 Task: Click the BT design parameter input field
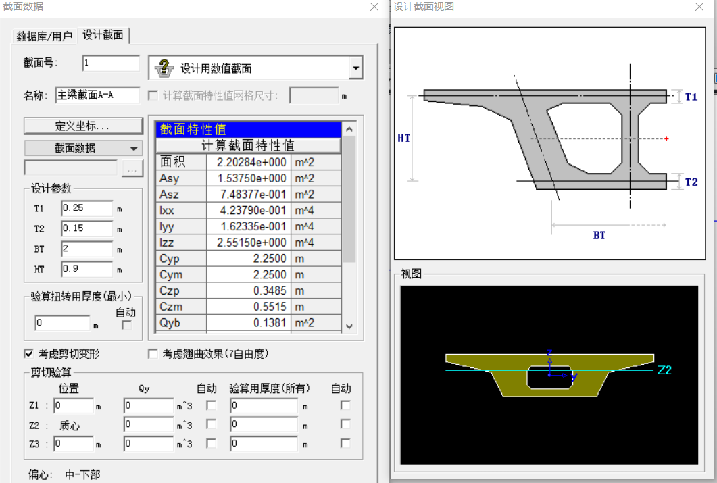click(x=86, y=249)
